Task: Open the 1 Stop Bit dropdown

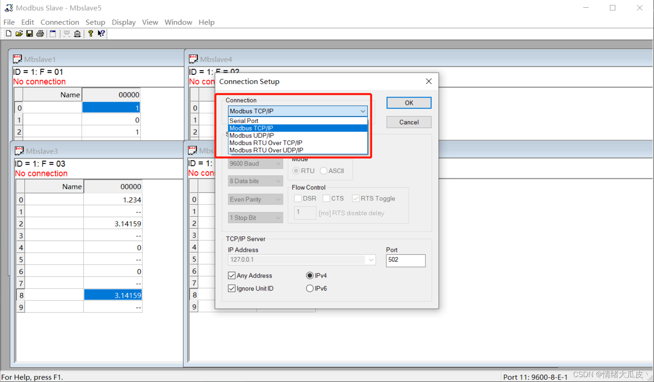Action: coord(255,217)
